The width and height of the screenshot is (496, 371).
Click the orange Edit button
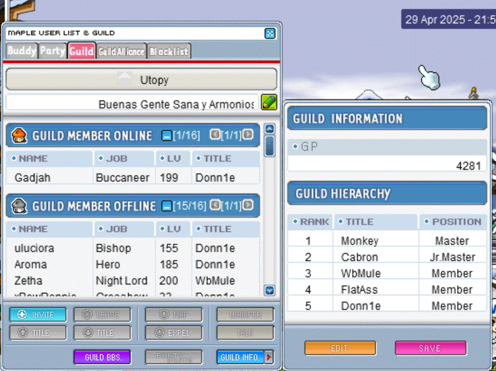click(340, 348)
